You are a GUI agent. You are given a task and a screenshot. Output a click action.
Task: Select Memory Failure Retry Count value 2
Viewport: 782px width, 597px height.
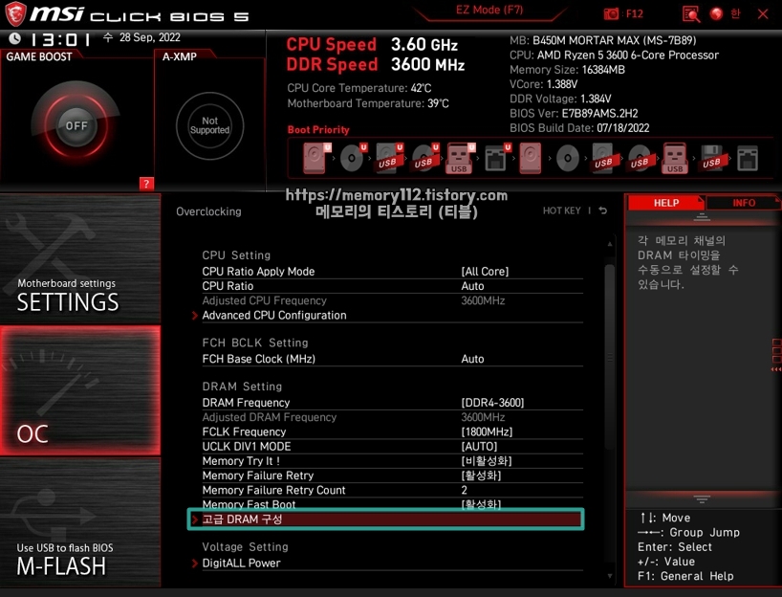click(465, 490)
